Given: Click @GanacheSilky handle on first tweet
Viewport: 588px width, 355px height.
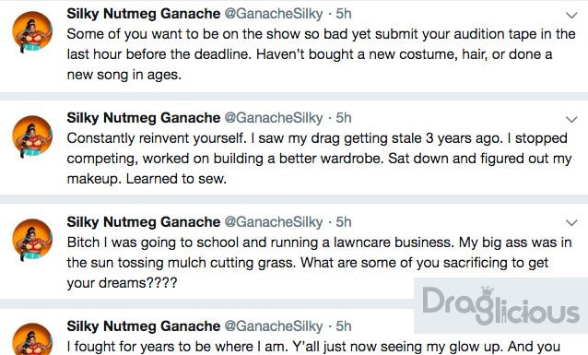Looking at the screenshot, I should coord(274,14).
